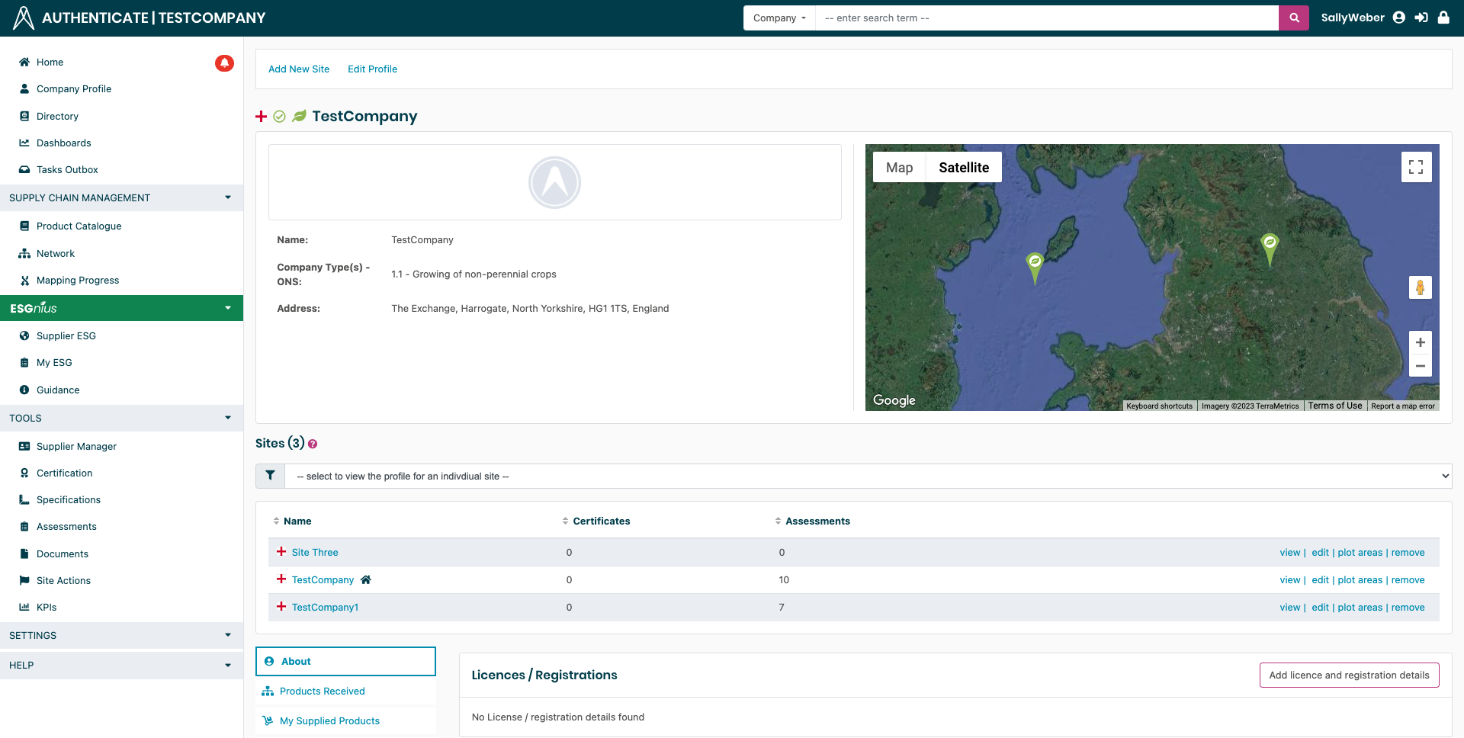Click Add licence and registration details button
This screenshot has height=738, width=1464.
pos(1349,675)
